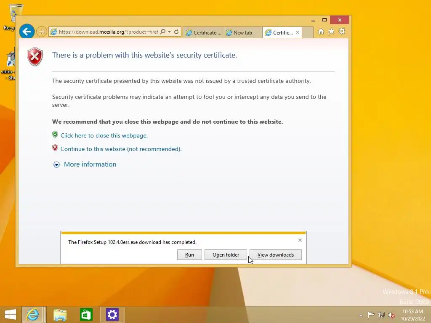Viewport: 431px width, 323px height.
Task: Click the View downloads button
Action: click(276, 254)
